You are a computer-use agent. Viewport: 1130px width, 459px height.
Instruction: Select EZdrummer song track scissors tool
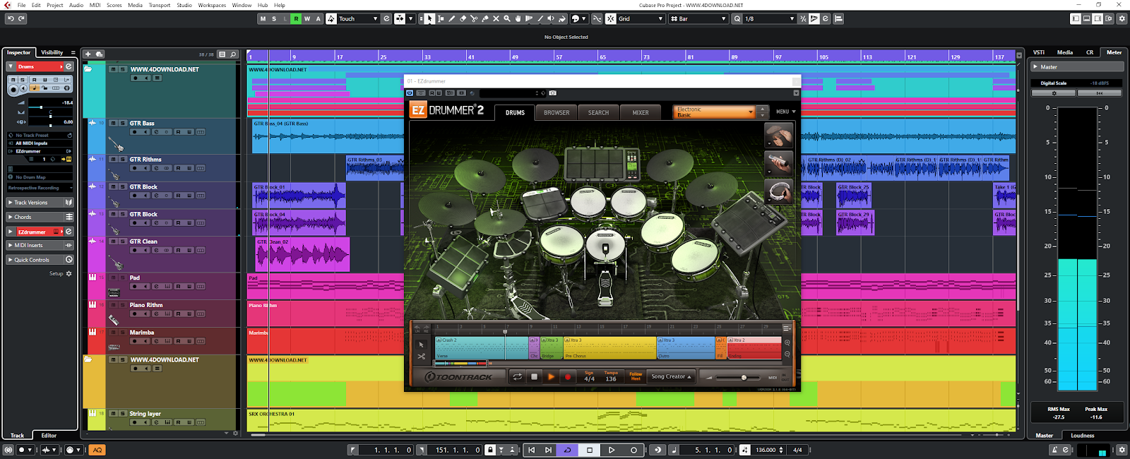[422, 356]
